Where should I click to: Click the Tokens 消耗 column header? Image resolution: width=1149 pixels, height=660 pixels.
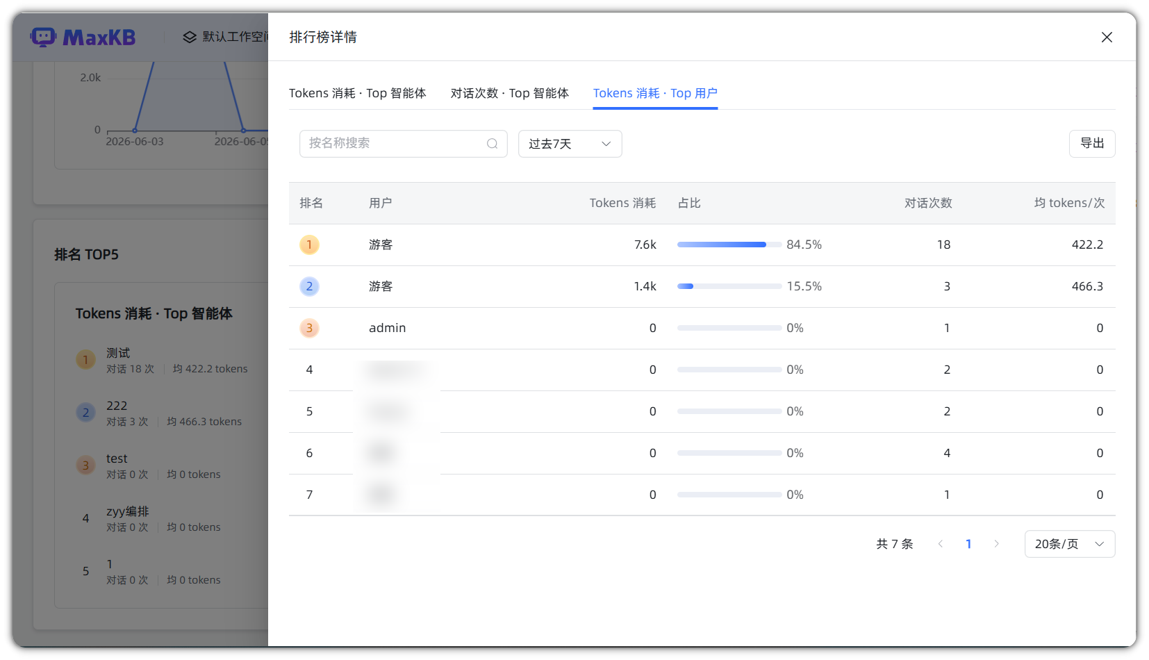click(622, 203)
